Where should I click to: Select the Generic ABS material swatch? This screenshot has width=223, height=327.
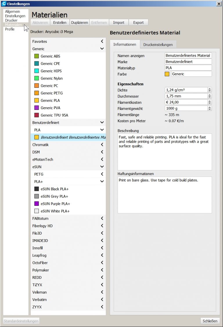tap(37, 56)
